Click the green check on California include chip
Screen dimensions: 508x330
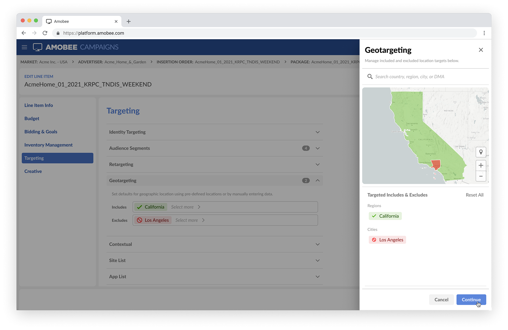pos(139,207)
